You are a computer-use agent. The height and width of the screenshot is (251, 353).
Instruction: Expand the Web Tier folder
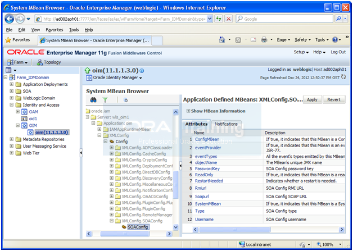pyautogui.click(x=11, y=153)
